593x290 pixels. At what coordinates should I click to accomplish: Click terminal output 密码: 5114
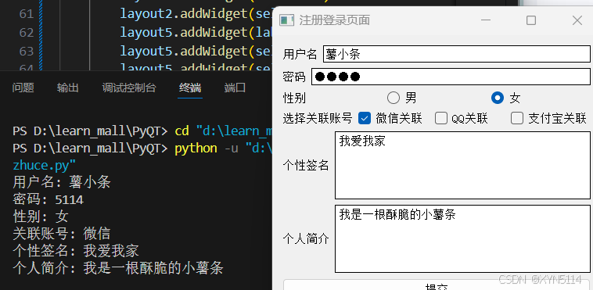[48, 199]
